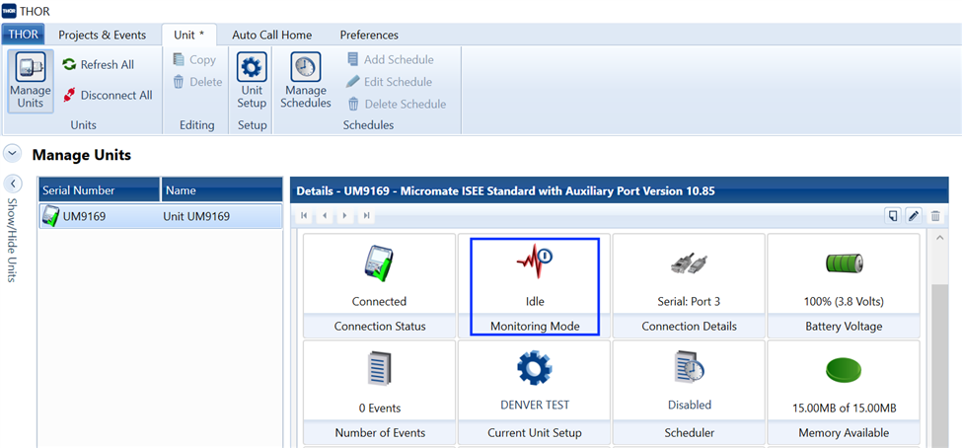Open the Preferences tab
Viewport: 962px width, 448px height.
(369, 35)
